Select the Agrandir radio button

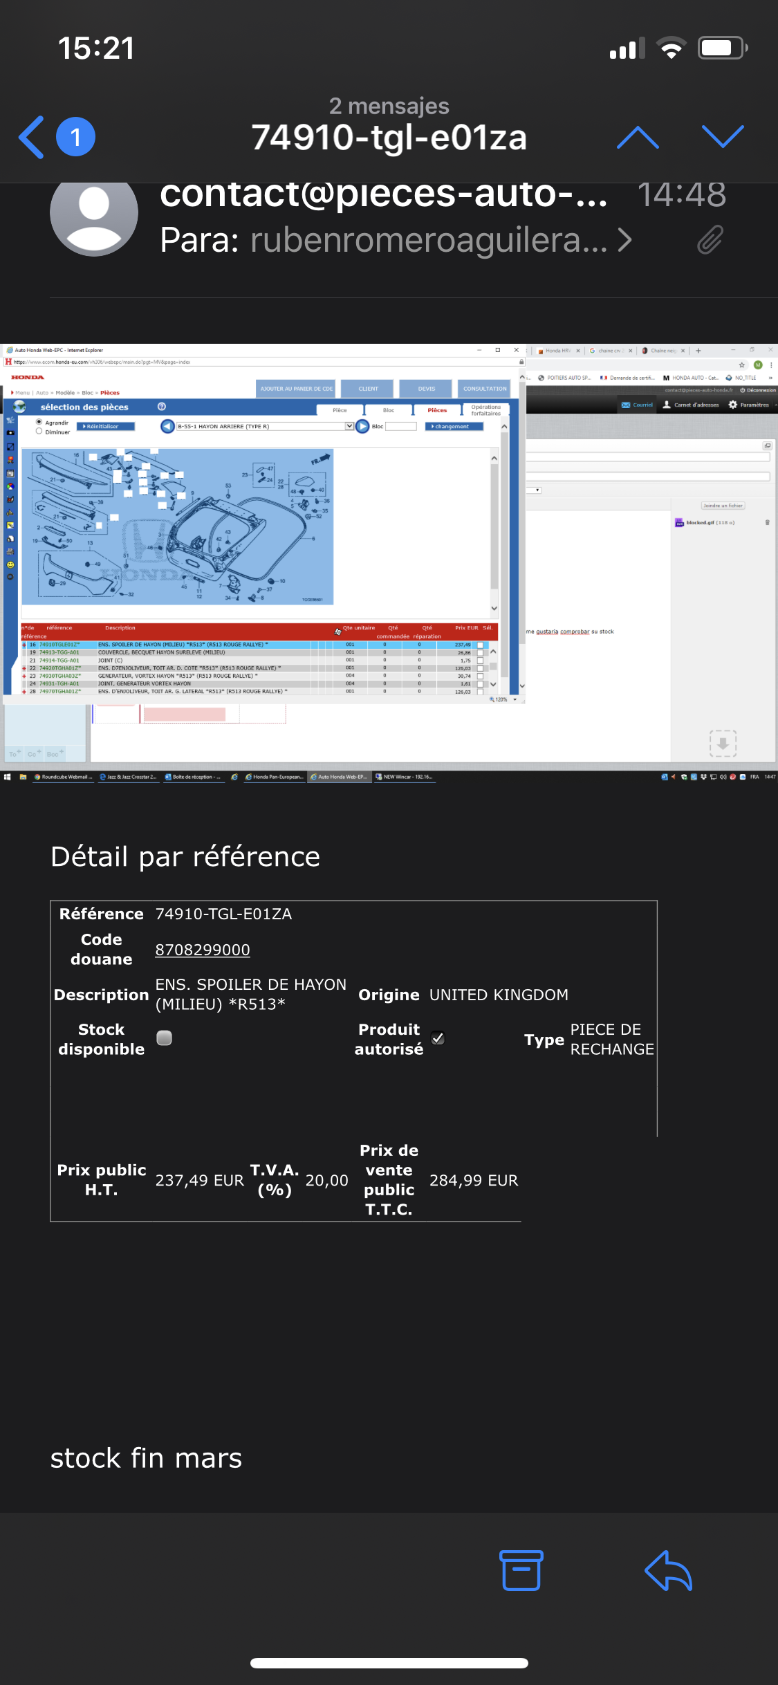click(x=39, y=422)
